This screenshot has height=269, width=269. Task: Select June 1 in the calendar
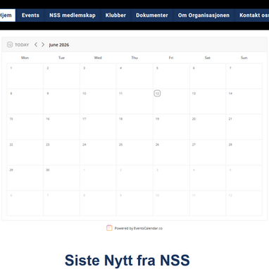pyautogui.click(x=25, y=76)
